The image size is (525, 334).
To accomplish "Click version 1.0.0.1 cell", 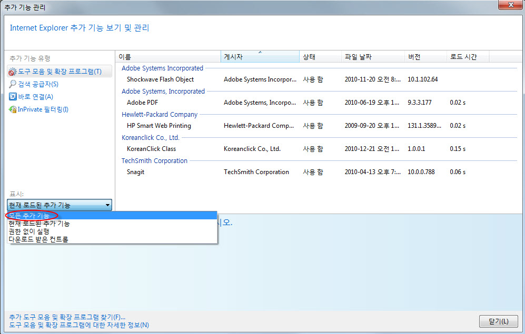I will pyautogui.click(x=416, y=148).
